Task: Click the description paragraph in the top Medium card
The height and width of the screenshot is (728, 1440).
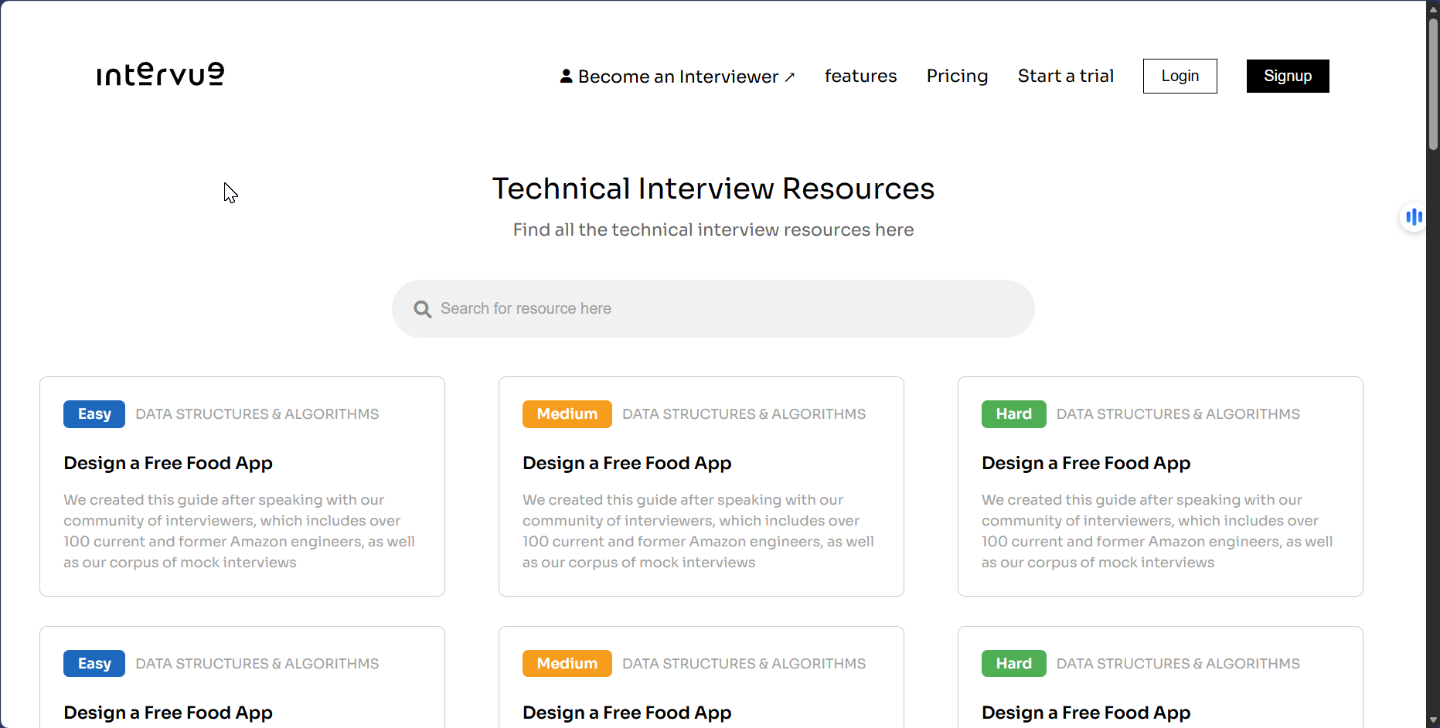Action: pos(699,531)
